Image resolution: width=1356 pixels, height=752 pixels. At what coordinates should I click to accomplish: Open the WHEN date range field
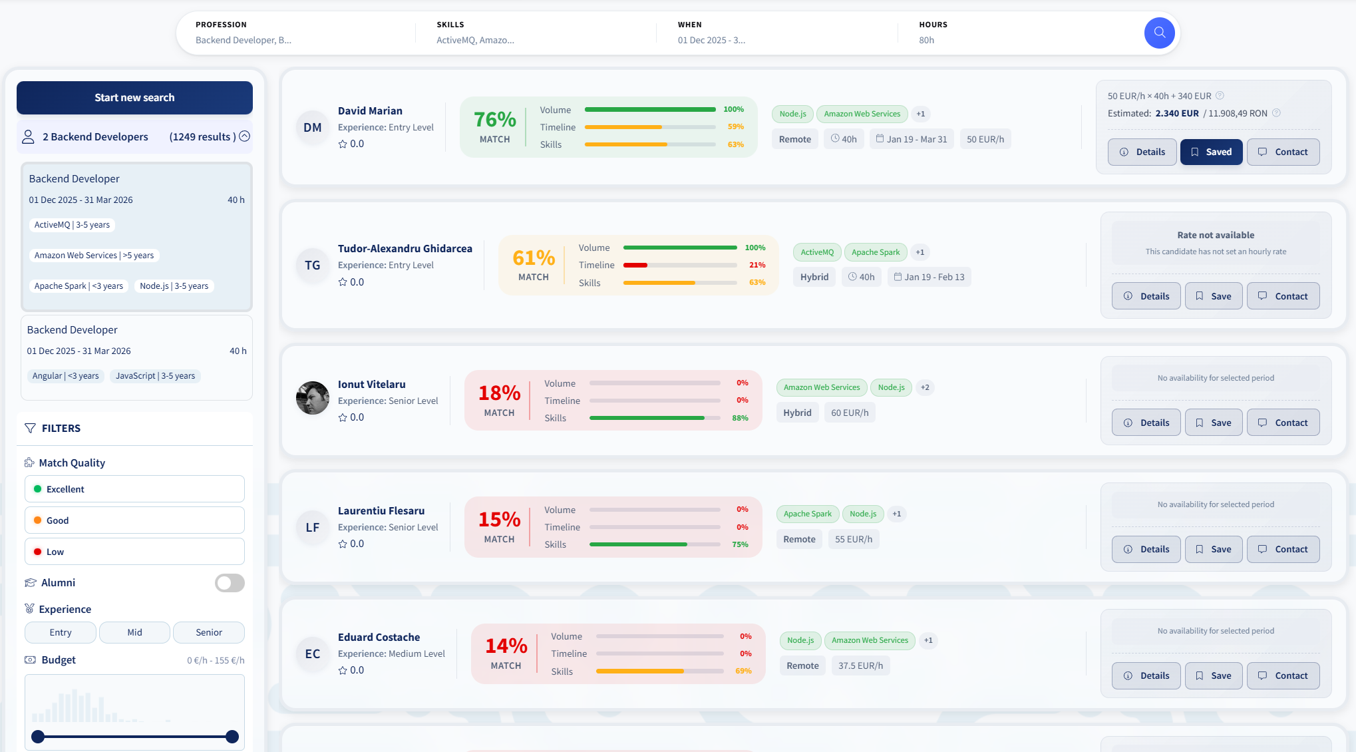coord(777,33)
